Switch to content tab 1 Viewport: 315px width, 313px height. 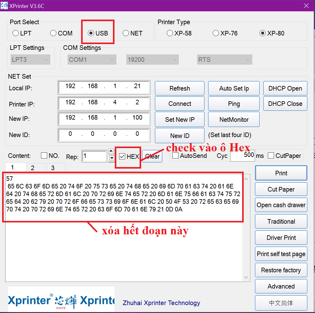[16, 167]
